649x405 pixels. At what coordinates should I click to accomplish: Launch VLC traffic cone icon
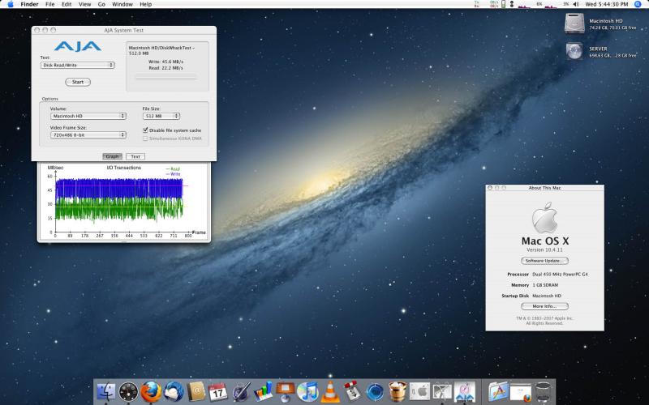pos(330,391)
